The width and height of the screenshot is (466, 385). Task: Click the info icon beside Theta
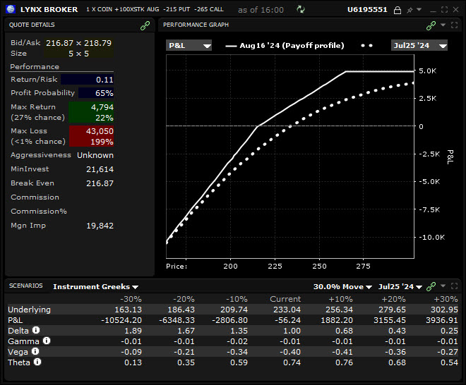[37, 362]
